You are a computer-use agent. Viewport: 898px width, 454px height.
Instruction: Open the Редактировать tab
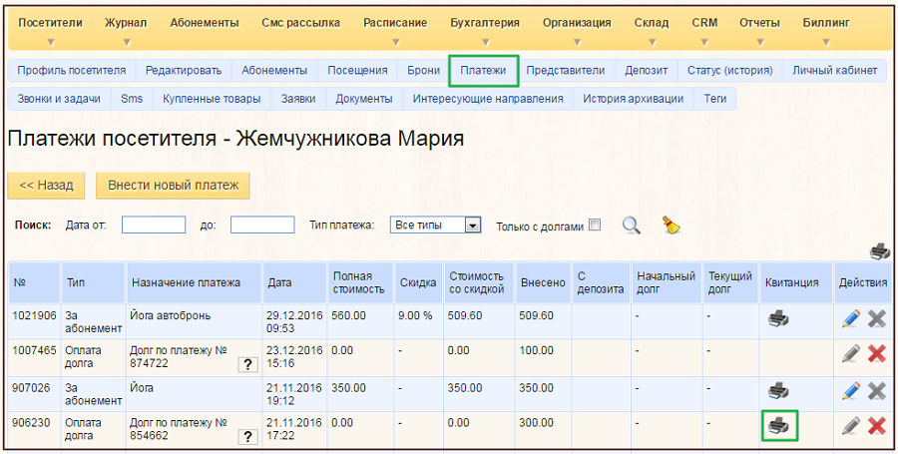click(184, 71)
